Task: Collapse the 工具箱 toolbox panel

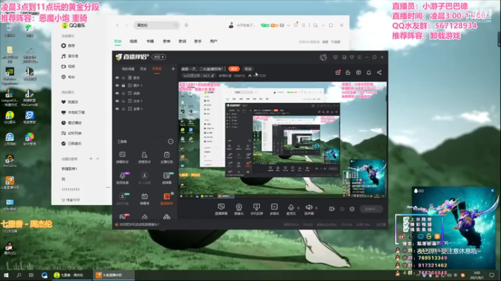Action: pos(170,142)
